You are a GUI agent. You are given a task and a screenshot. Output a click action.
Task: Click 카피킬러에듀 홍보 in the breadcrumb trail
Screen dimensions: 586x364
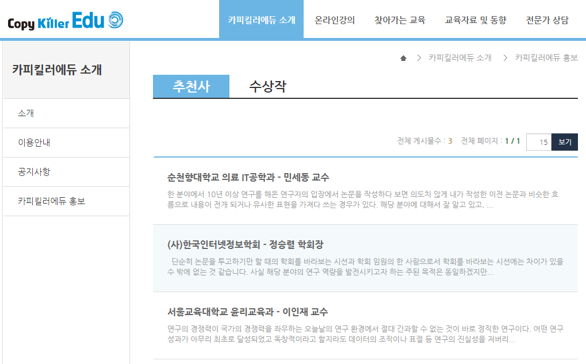coord(547,58)
